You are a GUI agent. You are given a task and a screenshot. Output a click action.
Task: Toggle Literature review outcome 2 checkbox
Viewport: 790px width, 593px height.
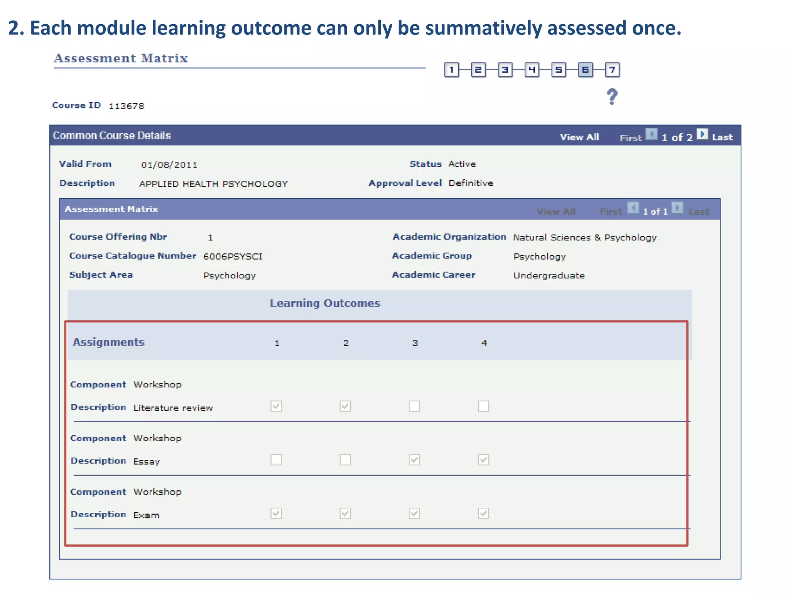point(345,406)
